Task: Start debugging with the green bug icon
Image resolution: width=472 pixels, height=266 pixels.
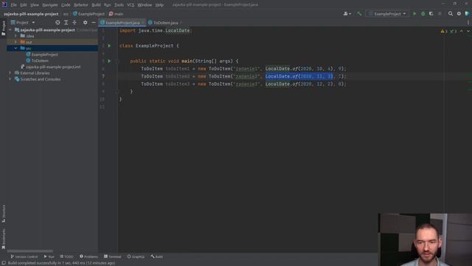Action: (x=423, y=14)
